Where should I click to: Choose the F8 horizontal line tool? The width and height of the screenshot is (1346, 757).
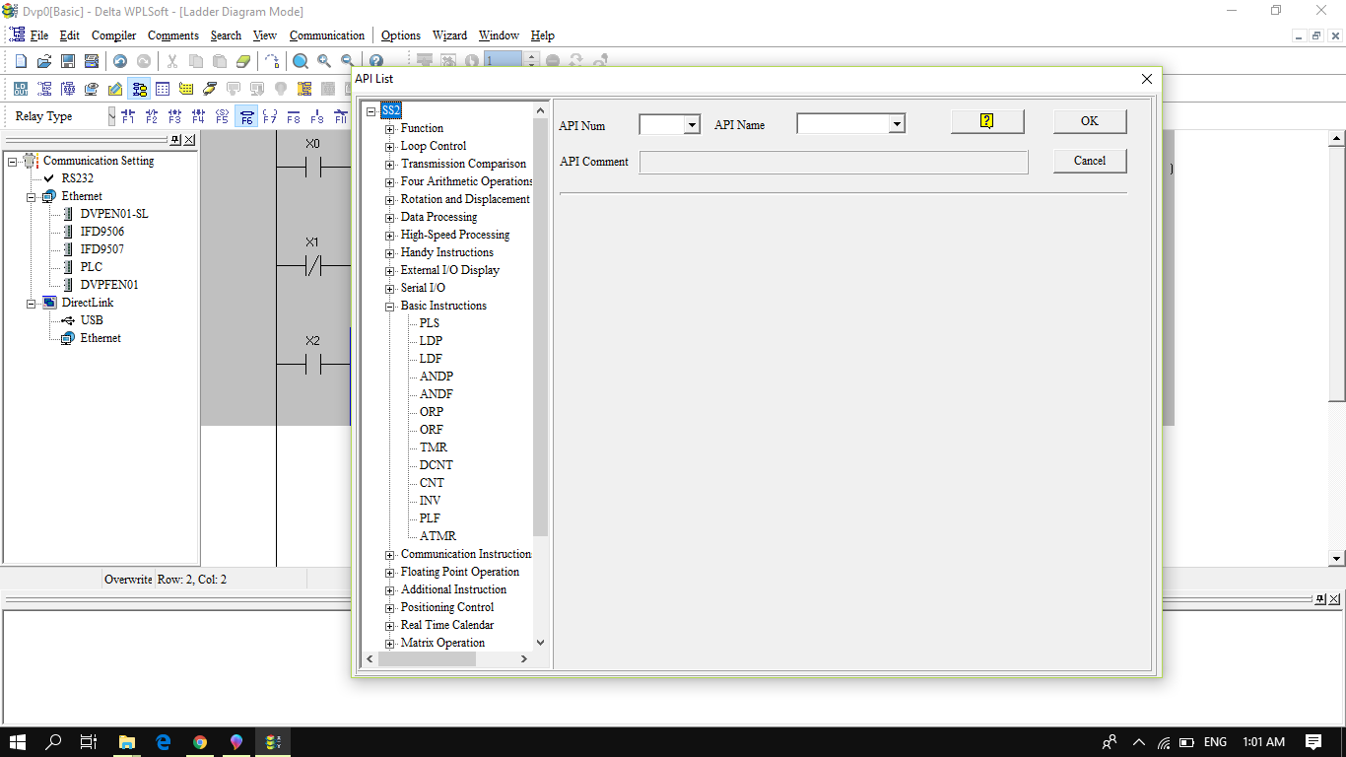point(293,116)
